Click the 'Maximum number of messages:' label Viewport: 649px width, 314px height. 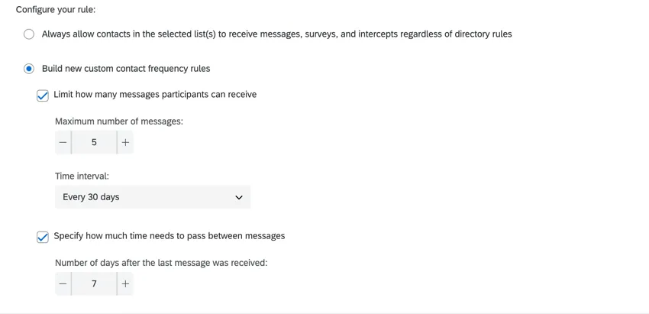point(118,121)
